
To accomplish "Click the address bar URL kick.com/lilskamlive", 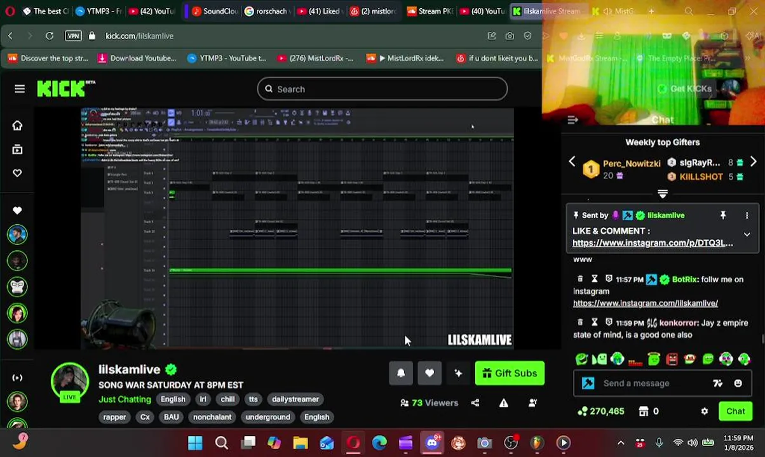I will 139,36.
